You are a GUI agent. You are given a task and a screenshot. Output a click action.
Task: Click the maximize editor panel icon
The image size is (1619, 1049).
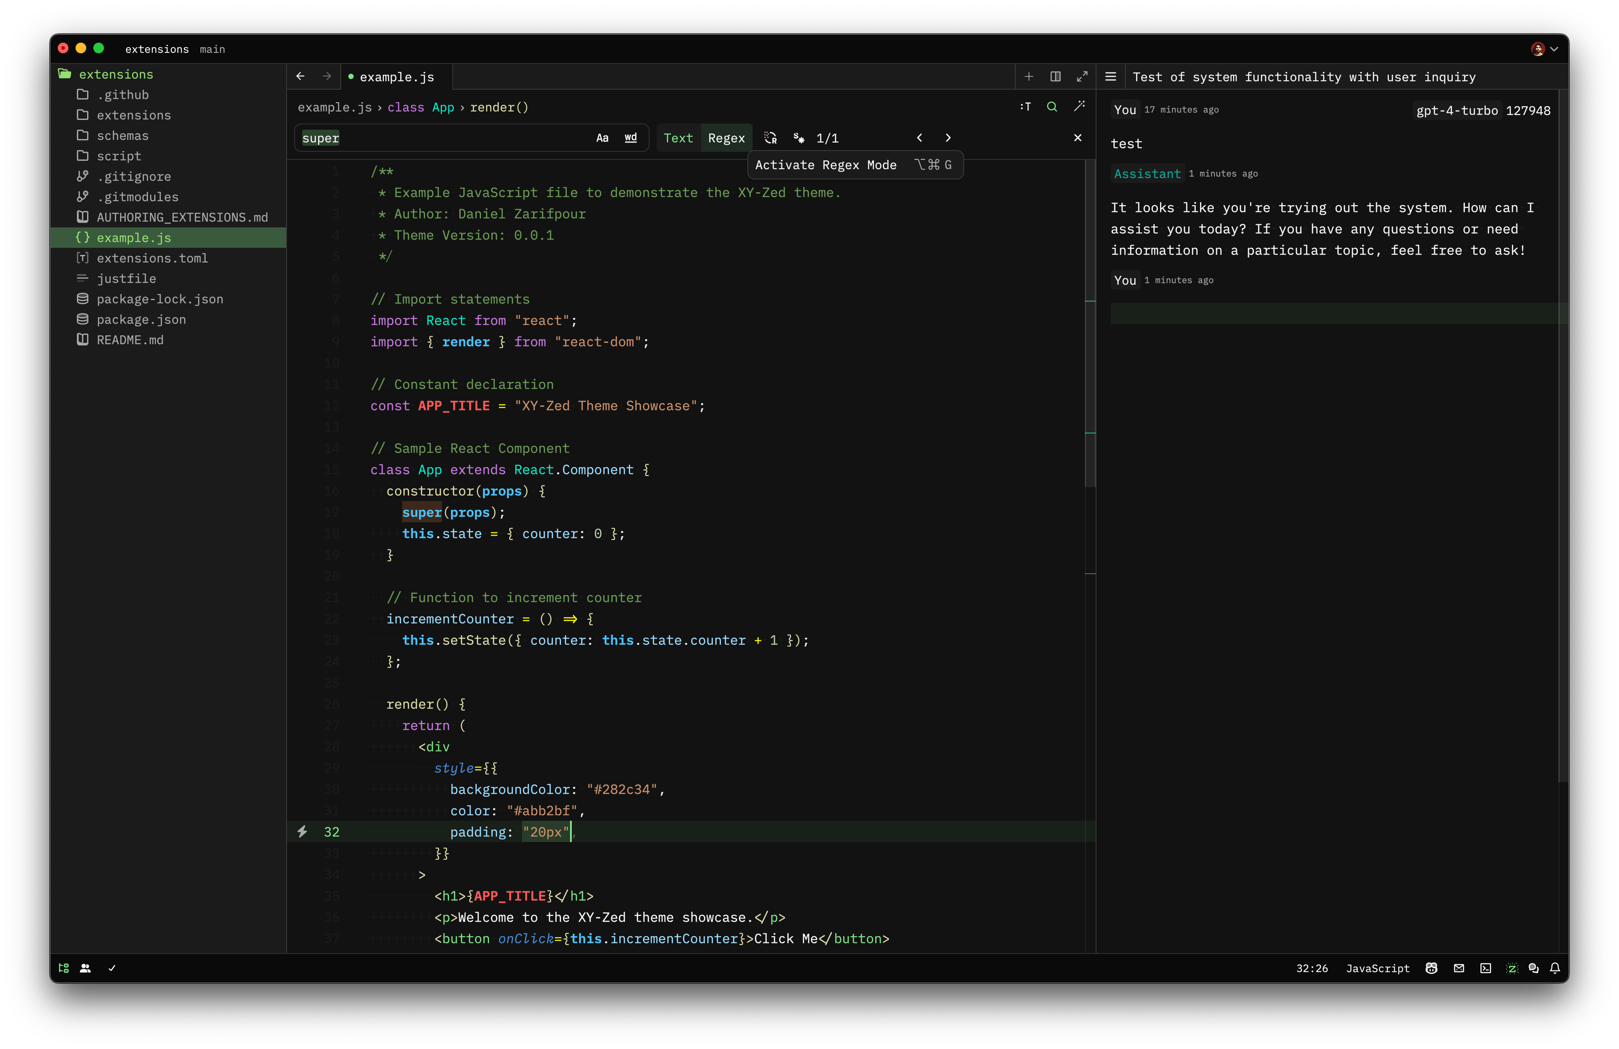[x=1083, y=77]
